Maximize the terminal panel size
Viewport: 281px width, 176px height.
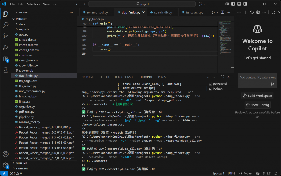point(223,77)
